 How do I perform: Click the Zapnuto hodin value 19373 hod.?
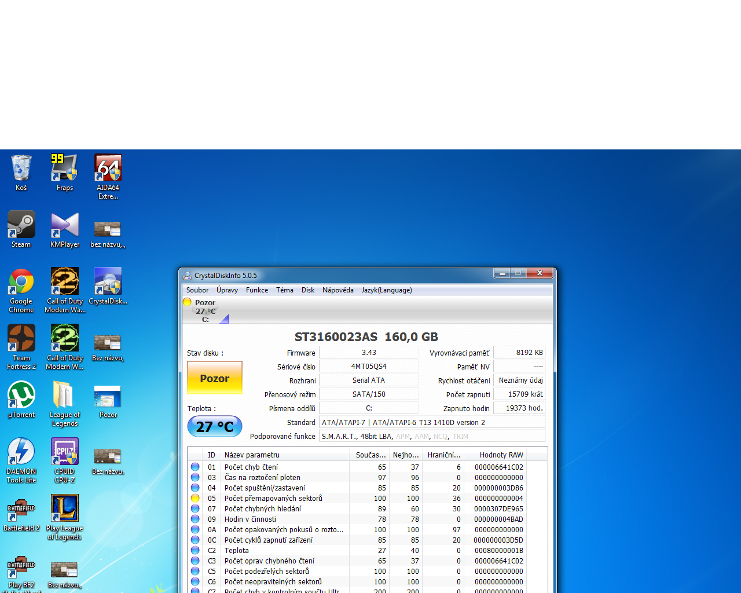coord(519,408)
